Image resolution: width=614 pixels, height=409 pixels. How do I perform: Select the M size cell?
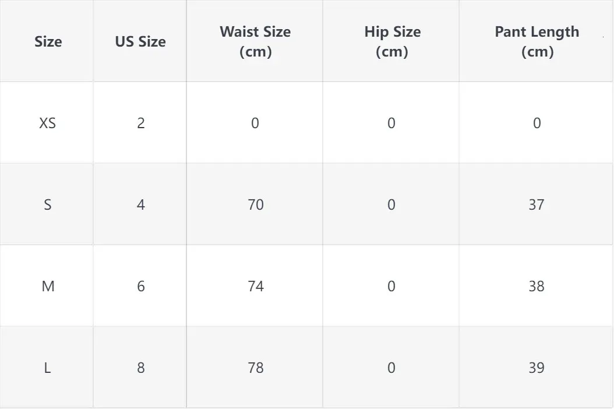pyautogui.click(x=48, y=286)
